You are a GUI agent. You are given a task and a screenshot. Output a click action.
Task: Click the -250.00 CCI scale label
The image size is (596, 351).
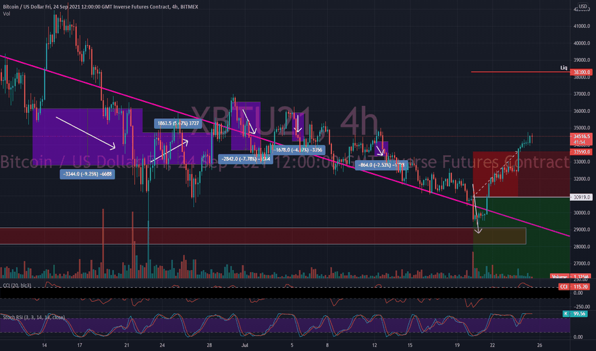click(581, 306)
